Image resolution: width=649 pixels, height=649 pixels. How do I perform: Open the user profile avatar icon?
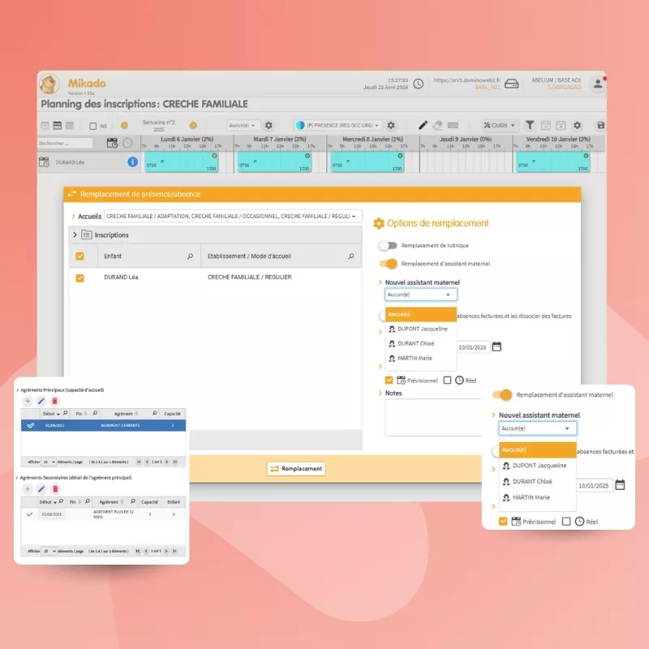point(598,84)
